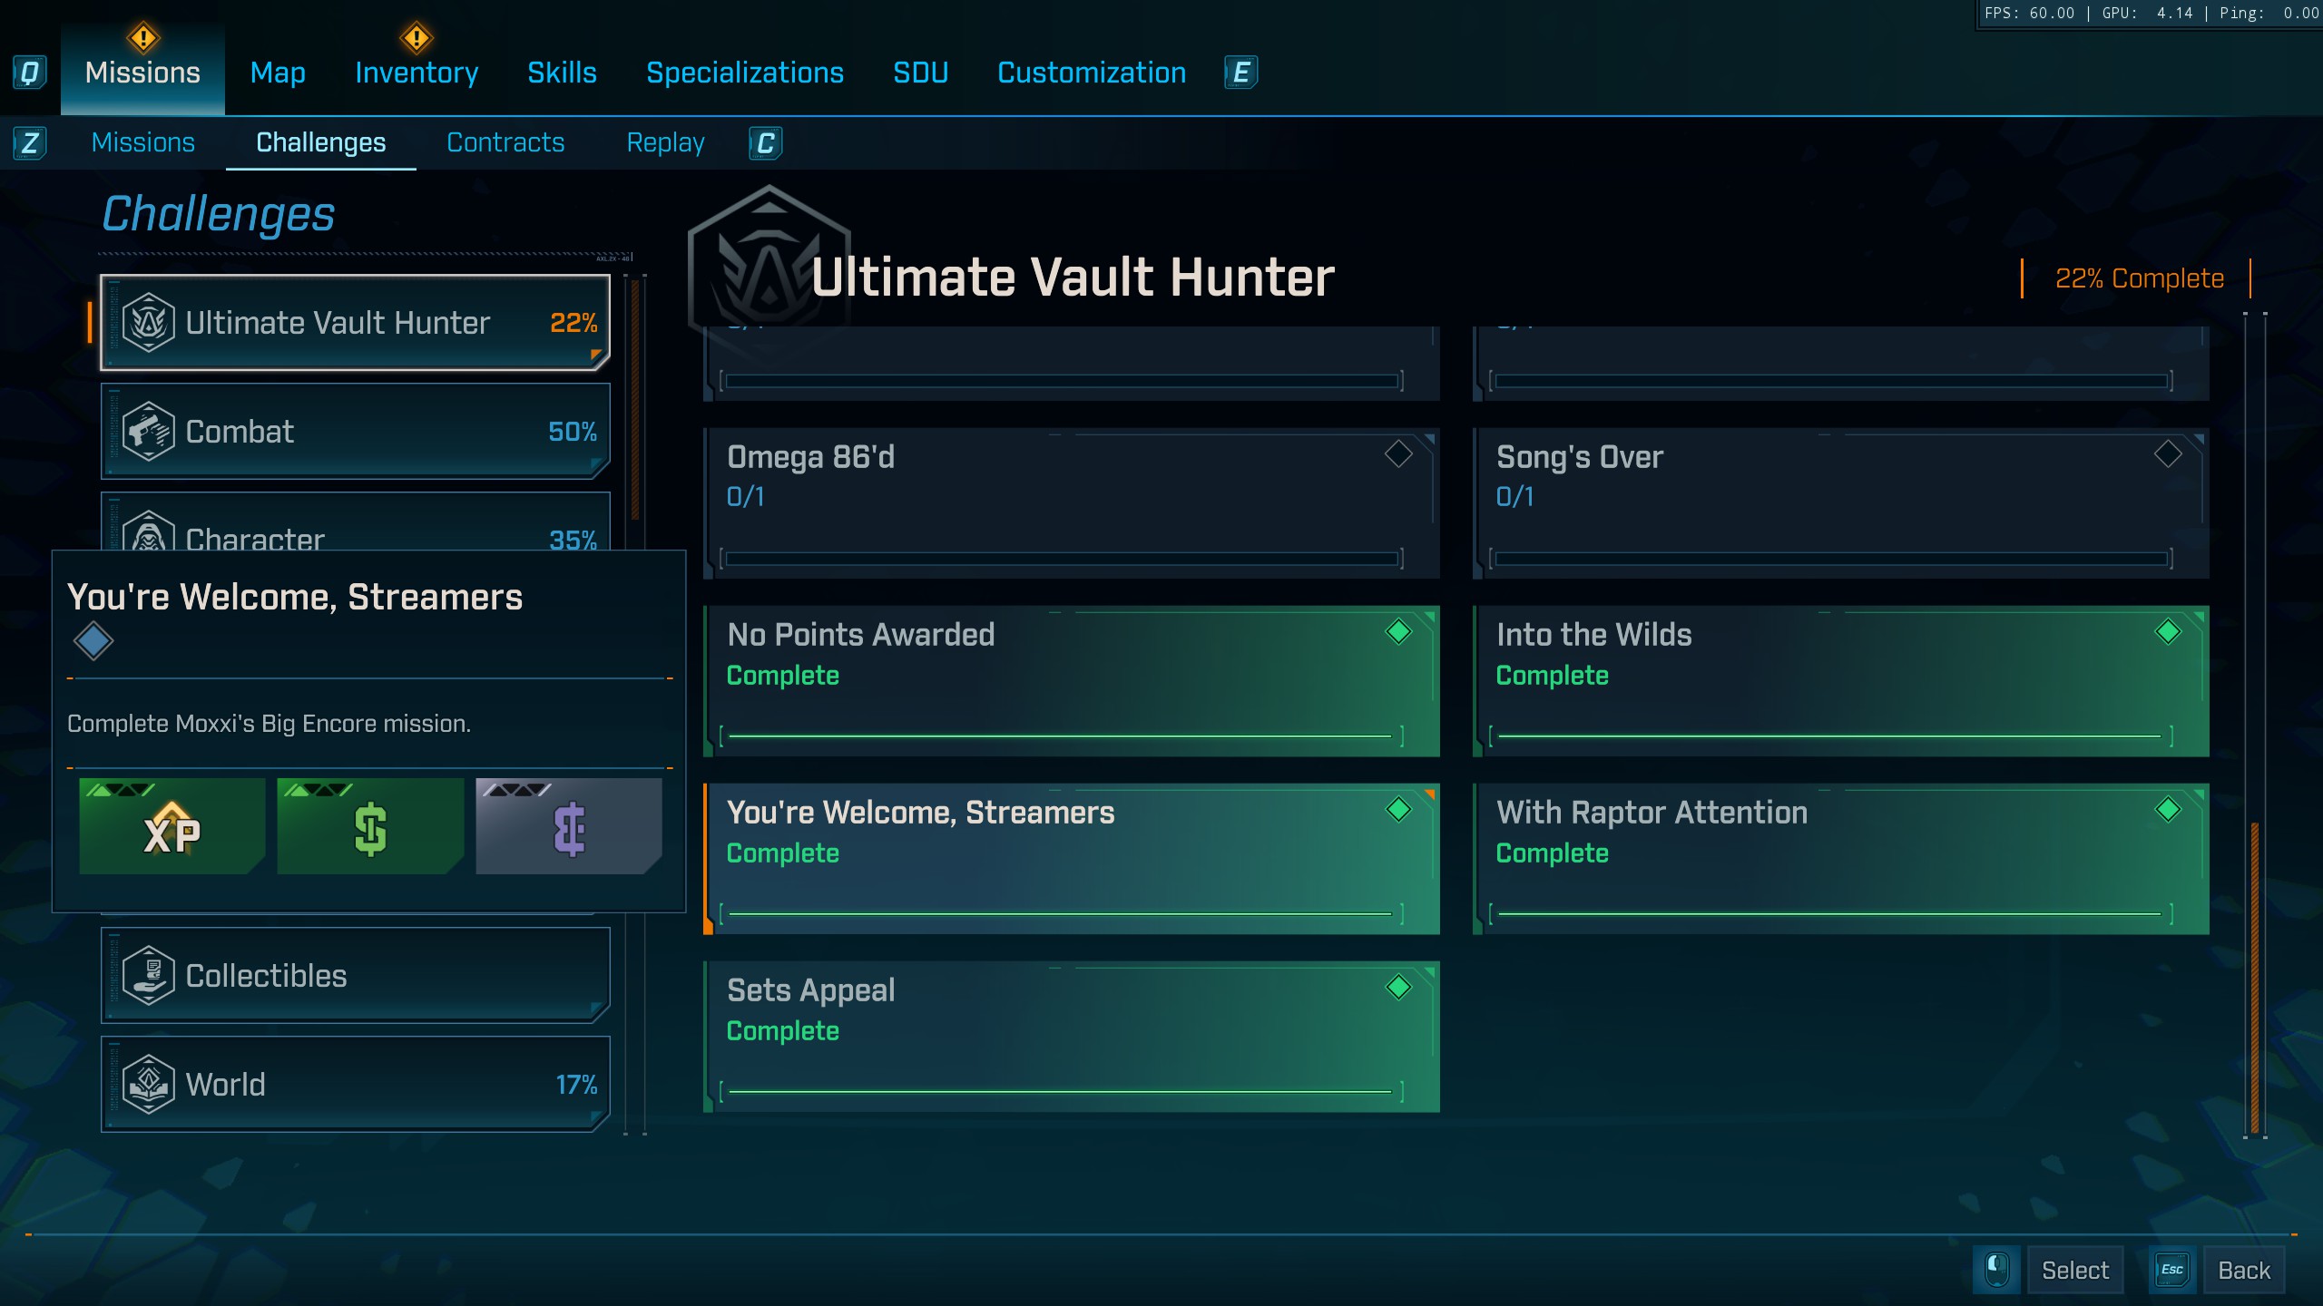
Task: Click the World category icon
Action: 148,1085
